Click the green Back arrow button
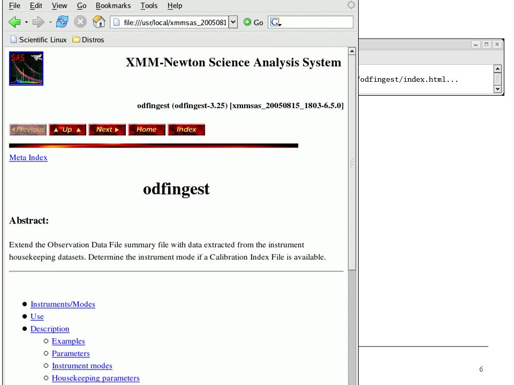Screen dimensions: 514x385 [x=14, y=22]
